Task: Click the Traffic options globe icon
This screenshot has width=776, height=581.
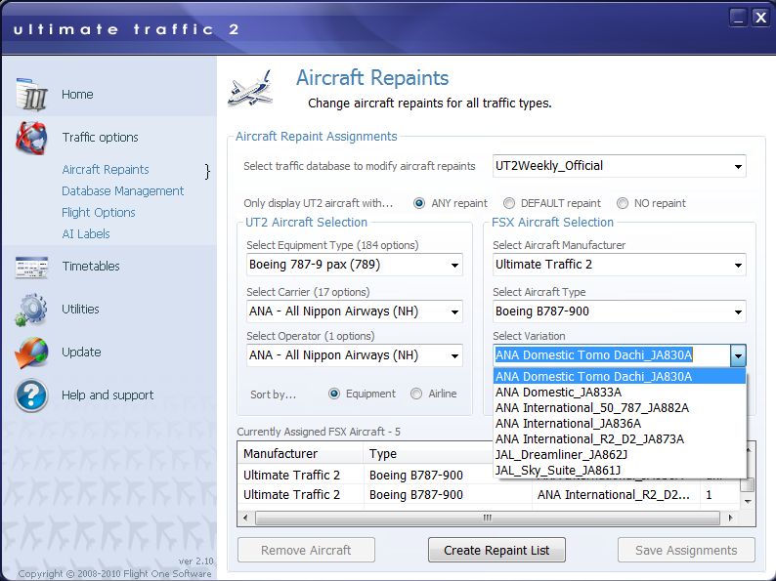Action: click(x=31, y=138)
